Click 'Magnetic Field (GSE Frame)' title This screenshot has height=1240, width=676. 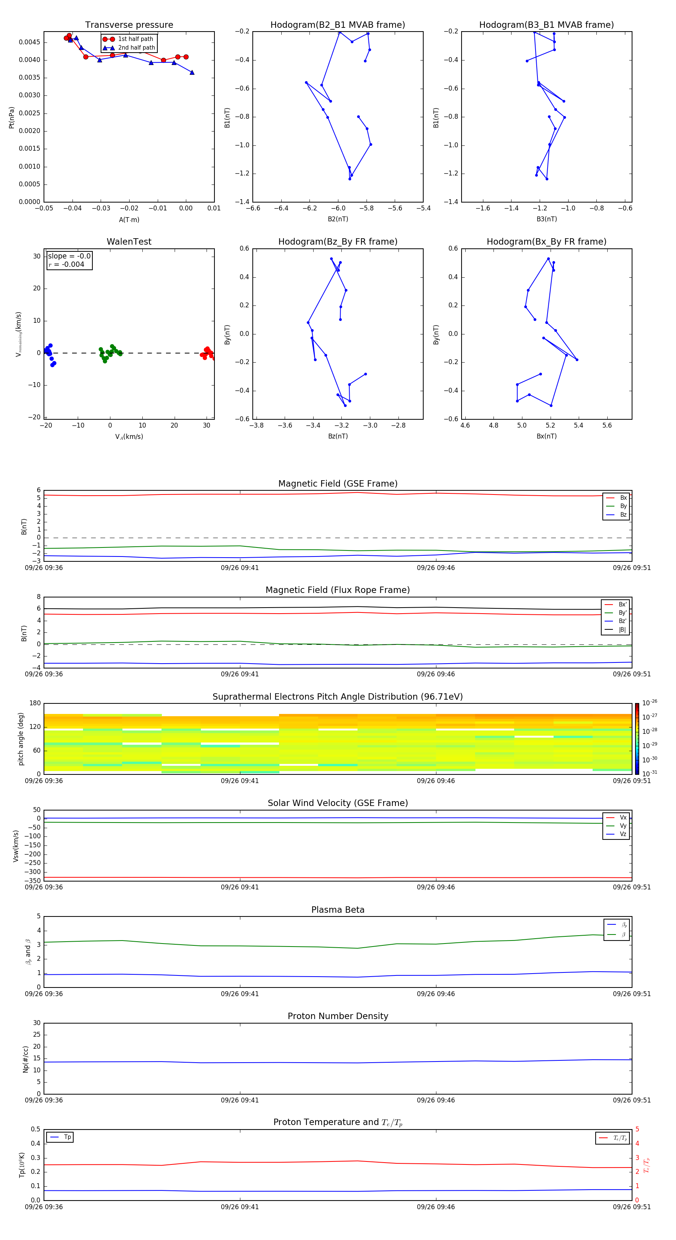(338, 484)
